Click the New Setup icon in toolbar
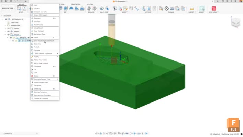The width and height of the screenshot is (243, 137). coord(19,8)
